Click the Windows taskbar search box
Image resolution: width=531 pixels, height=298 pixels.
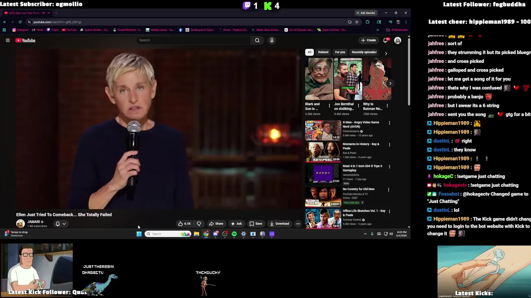tap(168, 234)
